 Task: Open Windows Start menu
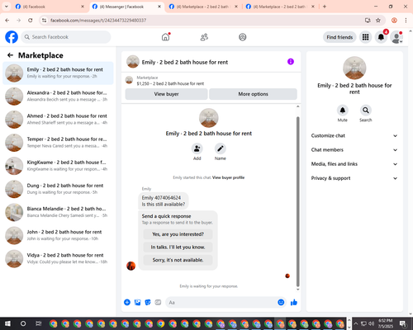7,323
